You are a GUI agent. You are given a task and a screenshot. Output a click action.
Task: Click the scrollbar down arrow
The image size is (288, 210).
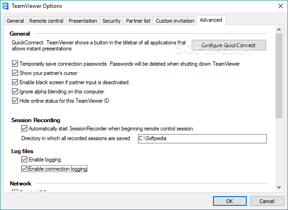point(279,187)
